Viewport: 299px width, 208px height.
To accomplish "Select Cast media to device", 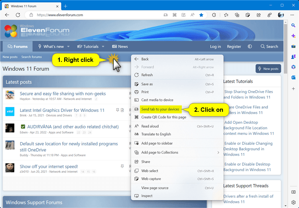I will click(177, 100).
